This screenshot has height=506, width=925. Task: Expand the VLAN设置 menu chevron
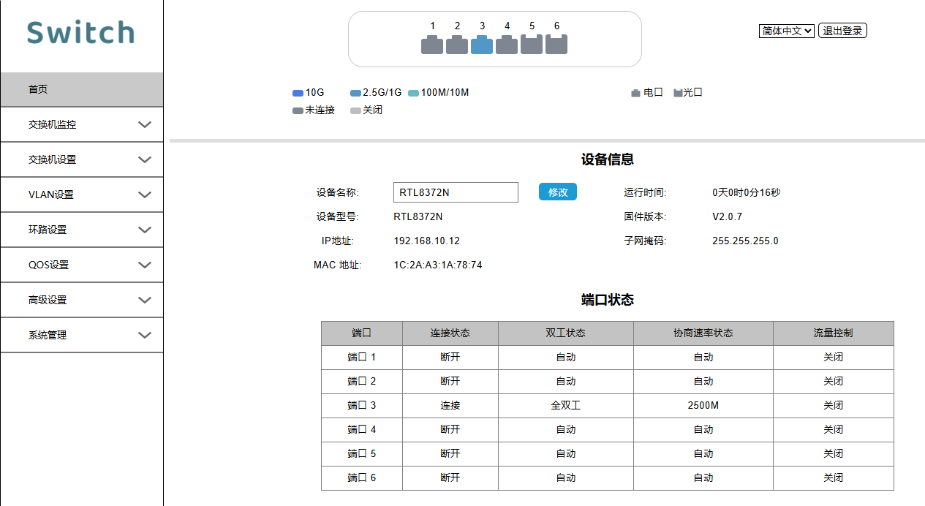click(x=145, y=195)
